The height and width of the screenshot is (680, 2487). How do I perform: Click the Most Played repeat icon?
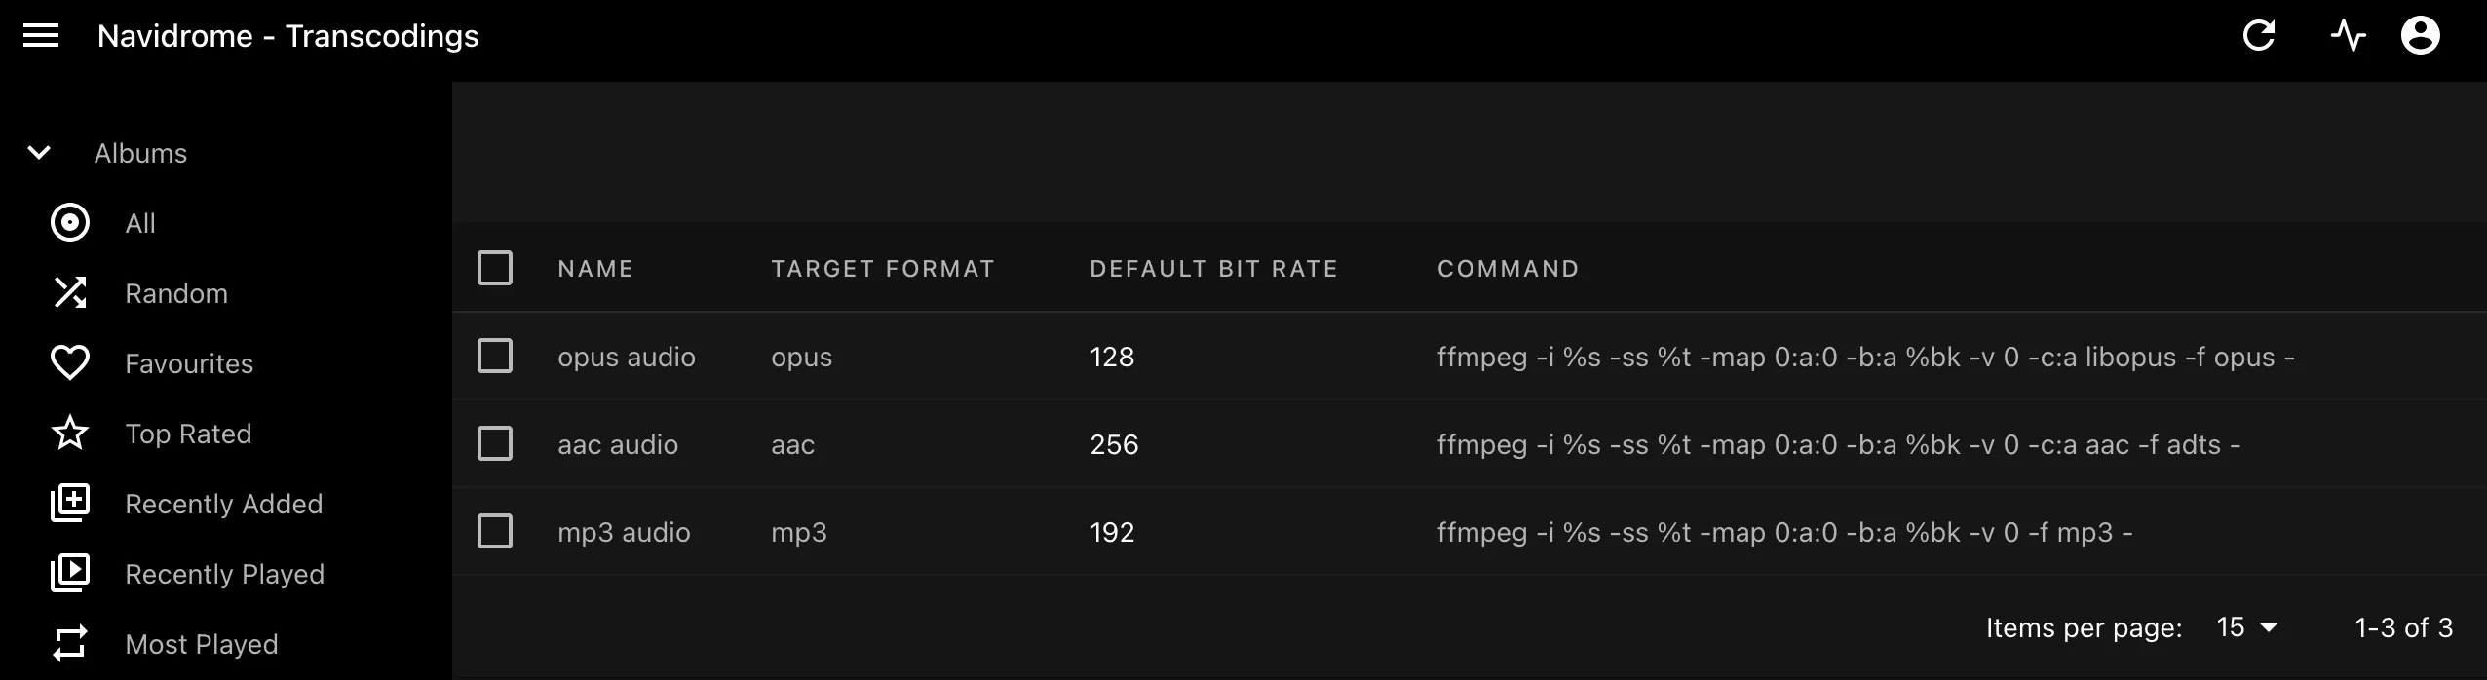(x=70, y=644)
